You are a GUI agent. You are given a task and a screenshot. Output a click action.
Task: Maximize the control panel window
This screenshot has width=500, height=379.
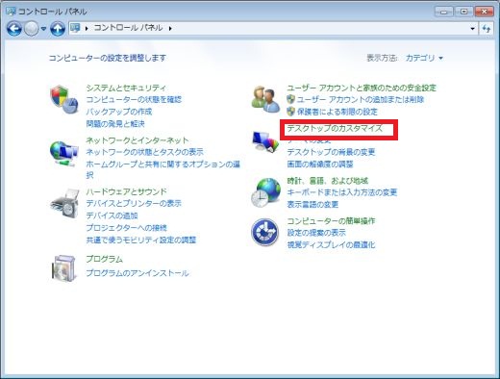point(463,12)
